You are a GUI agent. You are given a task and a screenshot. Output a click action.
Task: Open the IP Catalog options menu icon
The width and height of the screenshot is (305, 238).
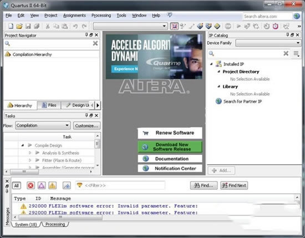tap(296, 53)
